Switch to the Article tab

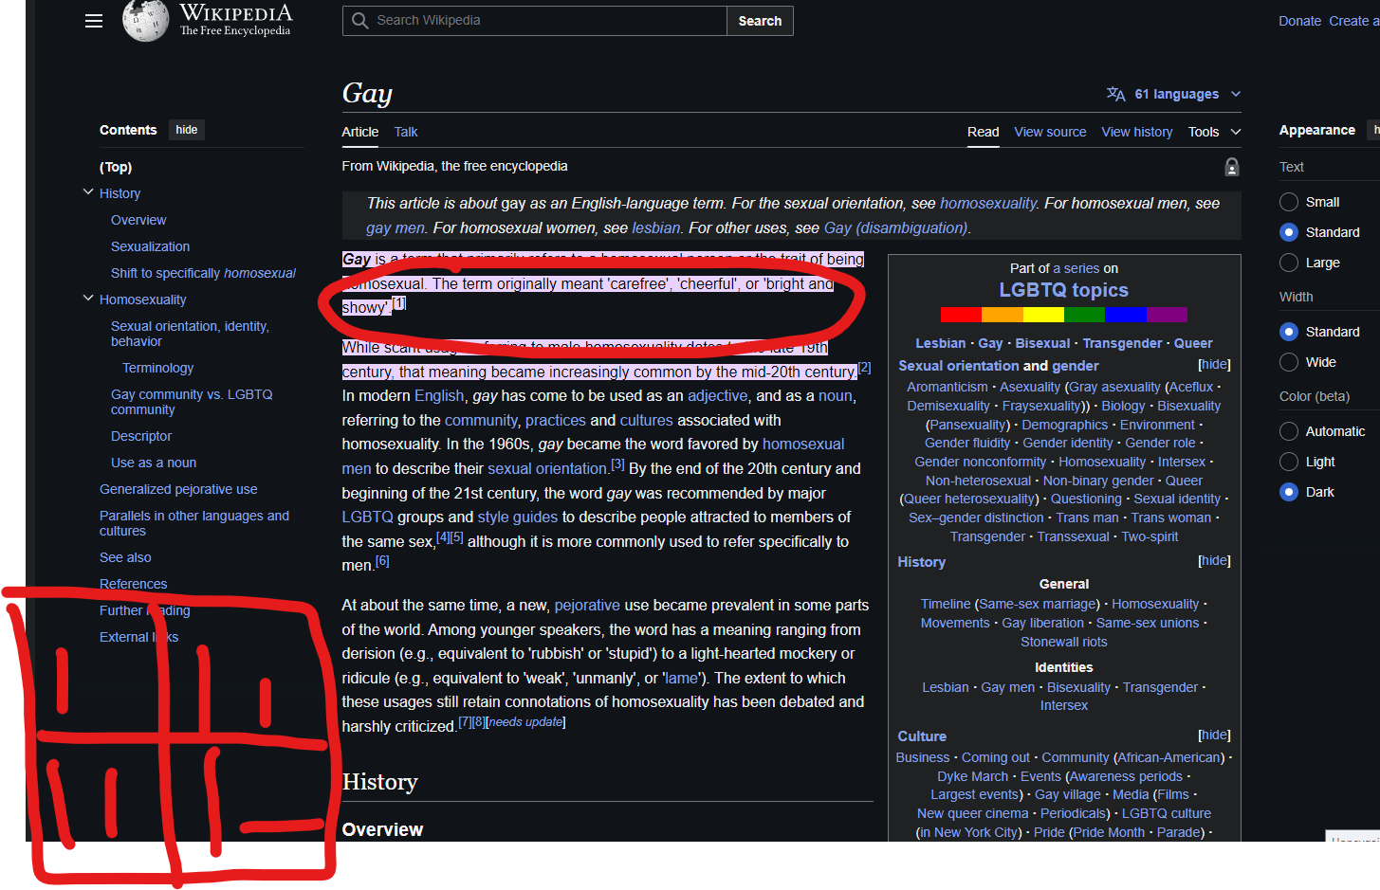360,132
